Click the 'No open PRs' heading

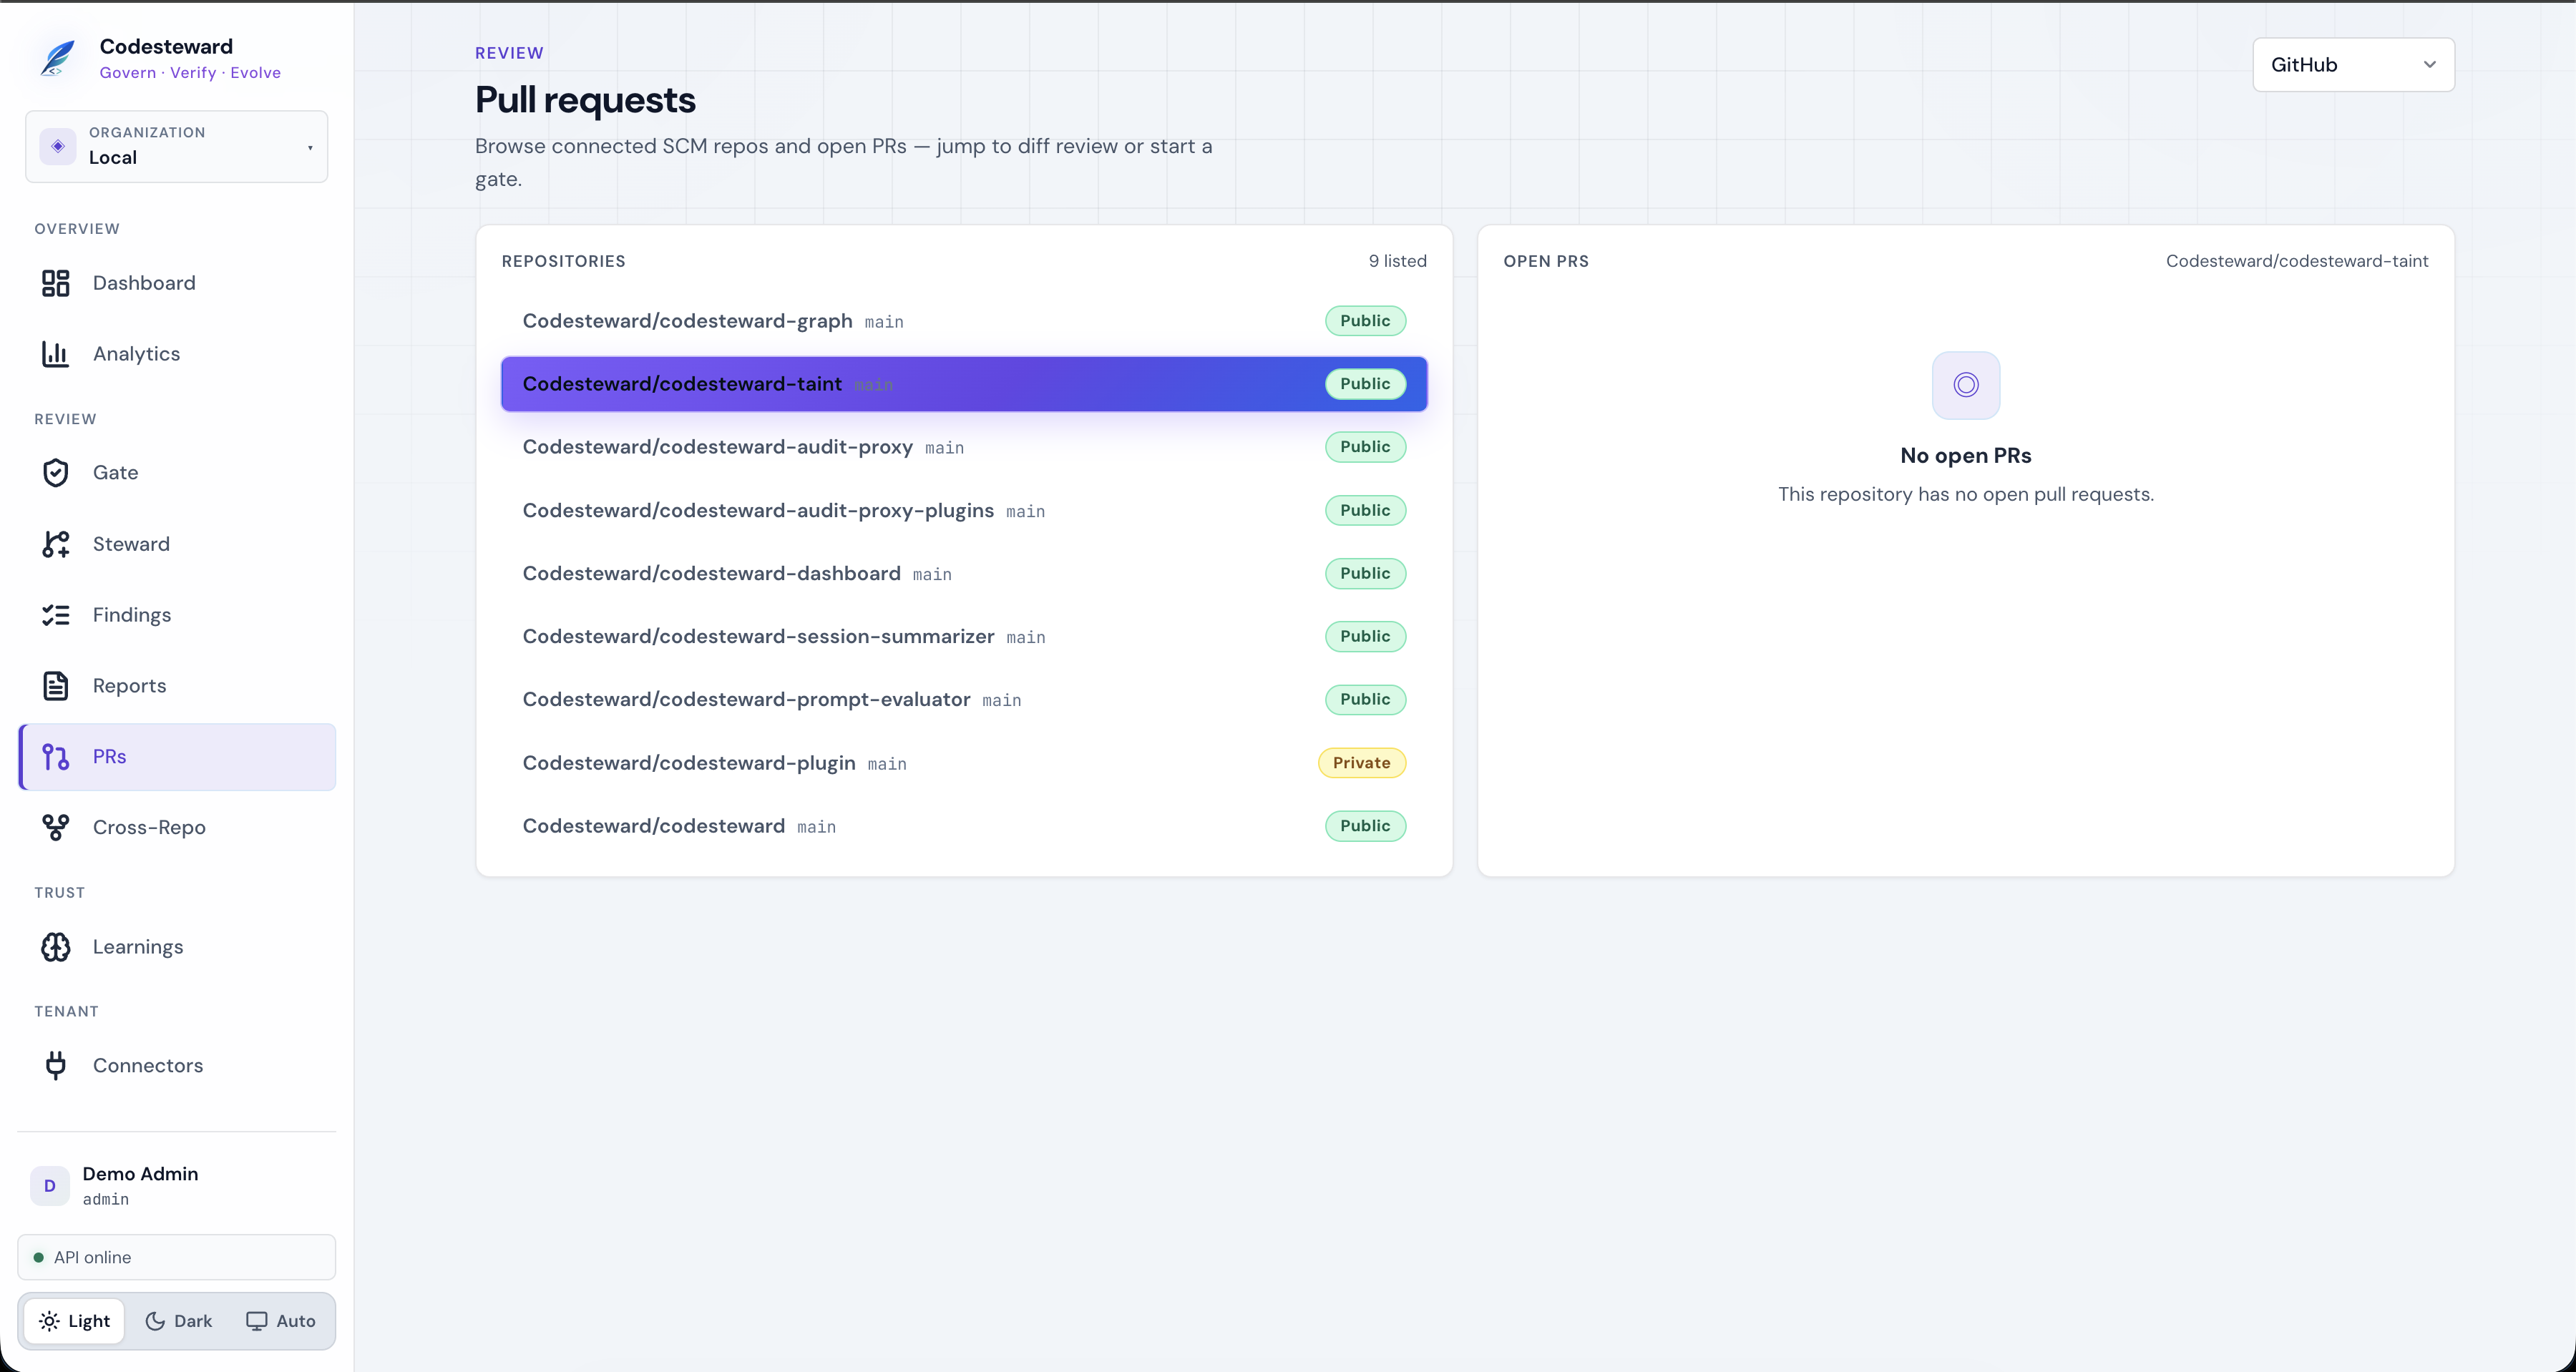(x=1966, y=456)
